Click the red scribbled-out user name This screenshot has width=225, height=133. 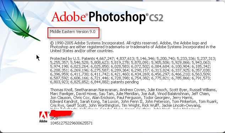coord(61,113)
